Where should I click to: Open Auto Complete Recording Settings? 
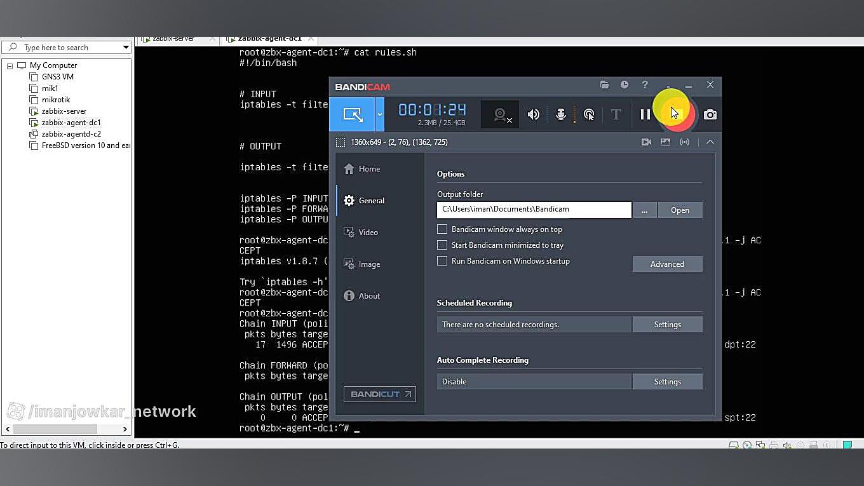667,382
